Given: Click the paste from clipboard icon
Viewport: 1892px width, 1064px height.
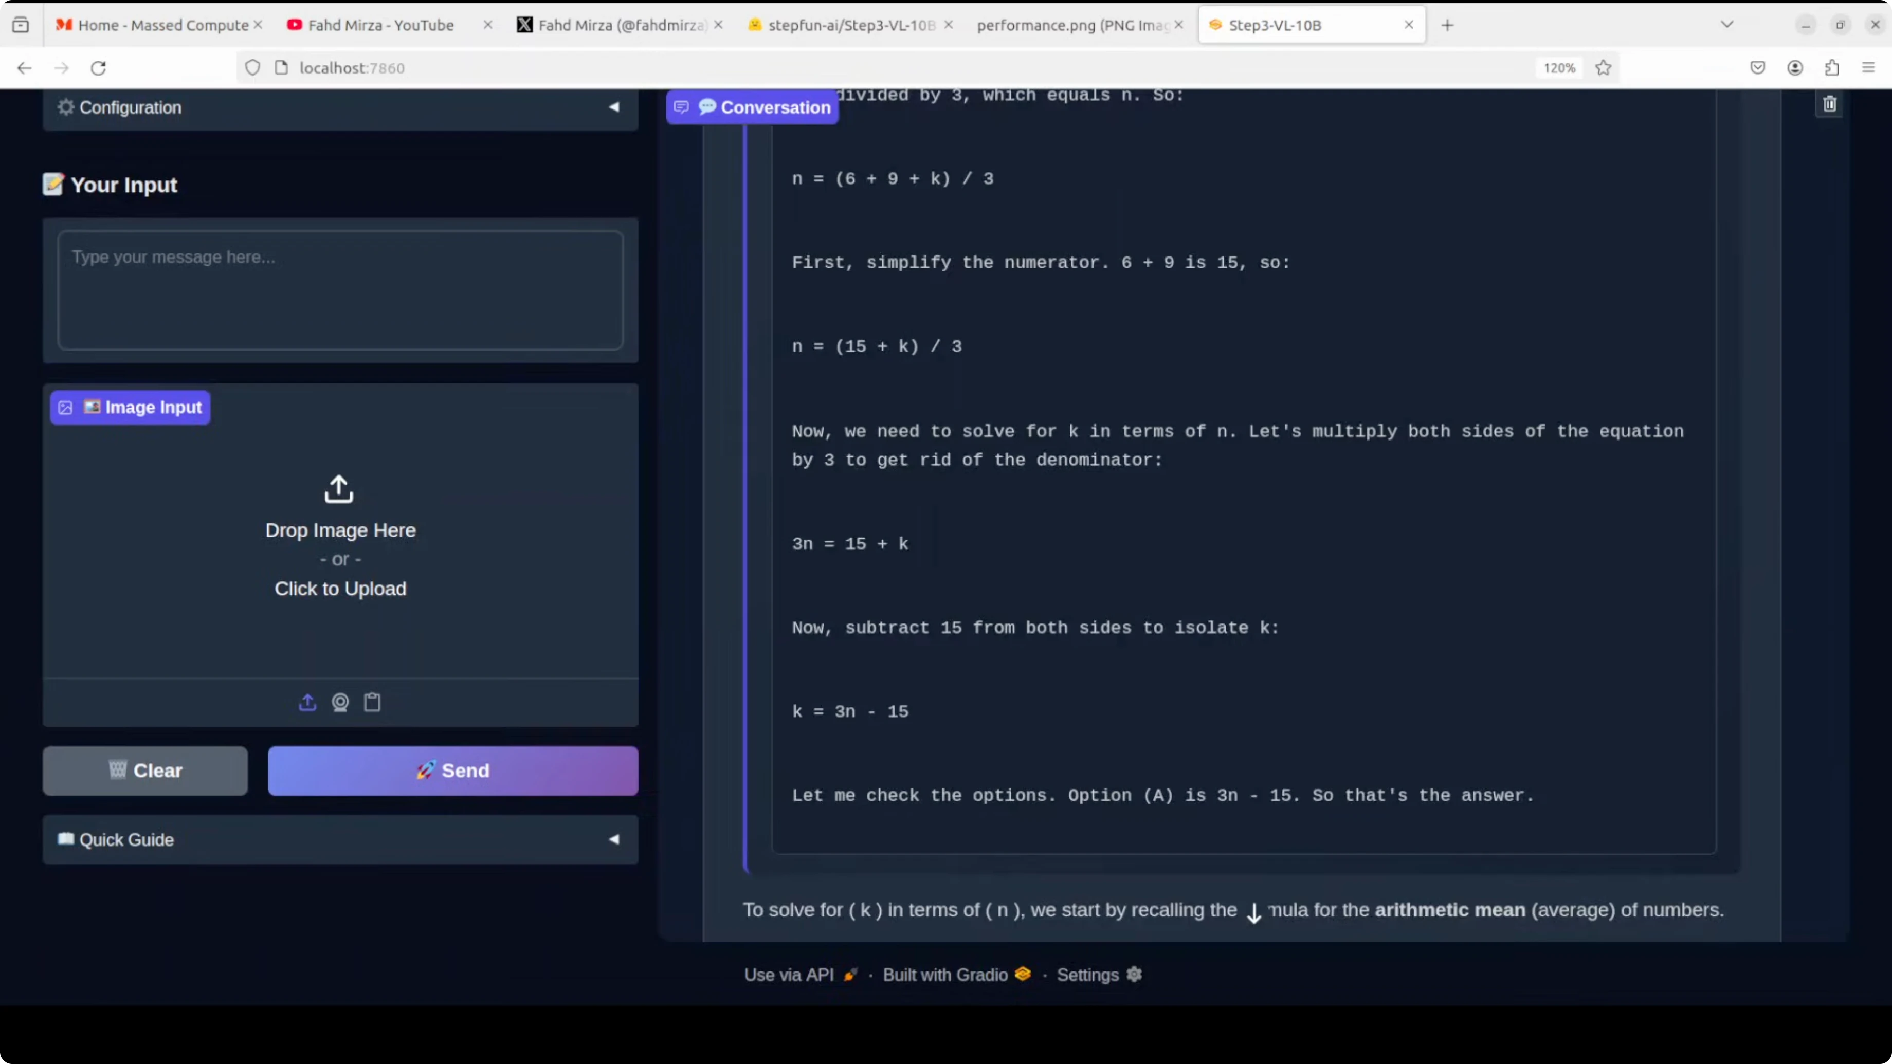Looking at the screenshot, I should point(372,703).
